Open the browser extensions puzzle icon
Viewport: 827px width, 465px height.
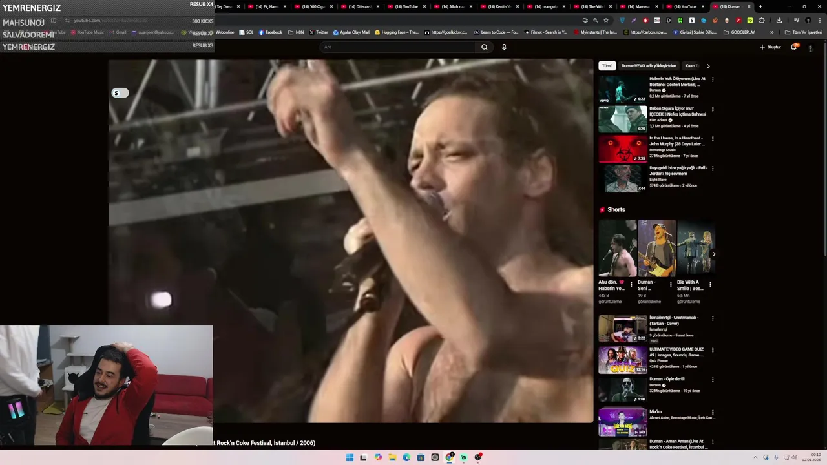click(762, 20)
